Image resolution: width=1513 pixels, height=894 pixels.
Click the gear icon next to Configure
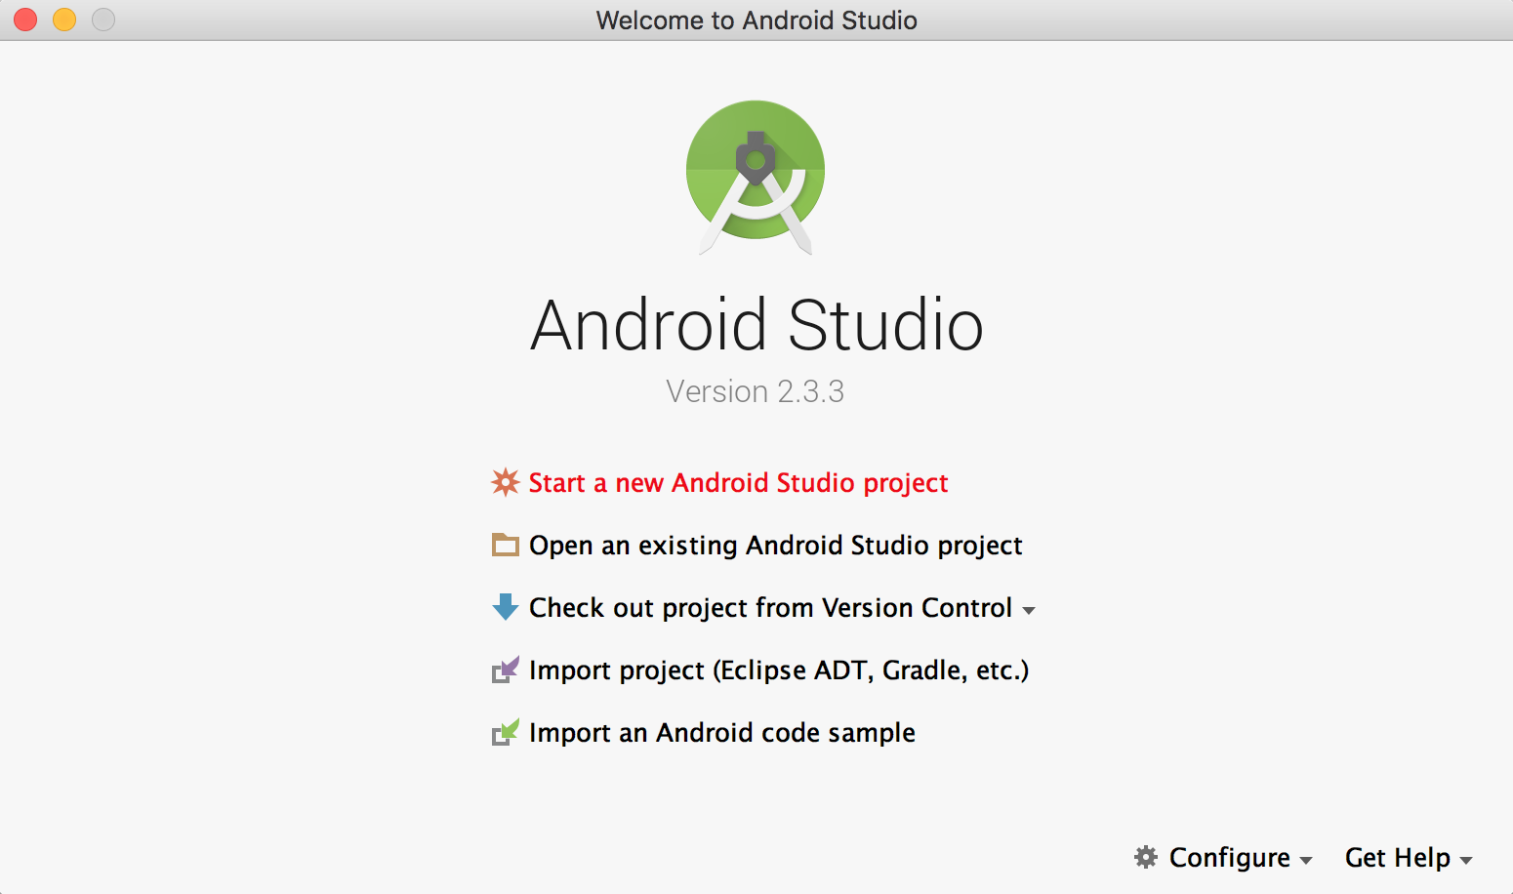click(x=1146, y=857)
